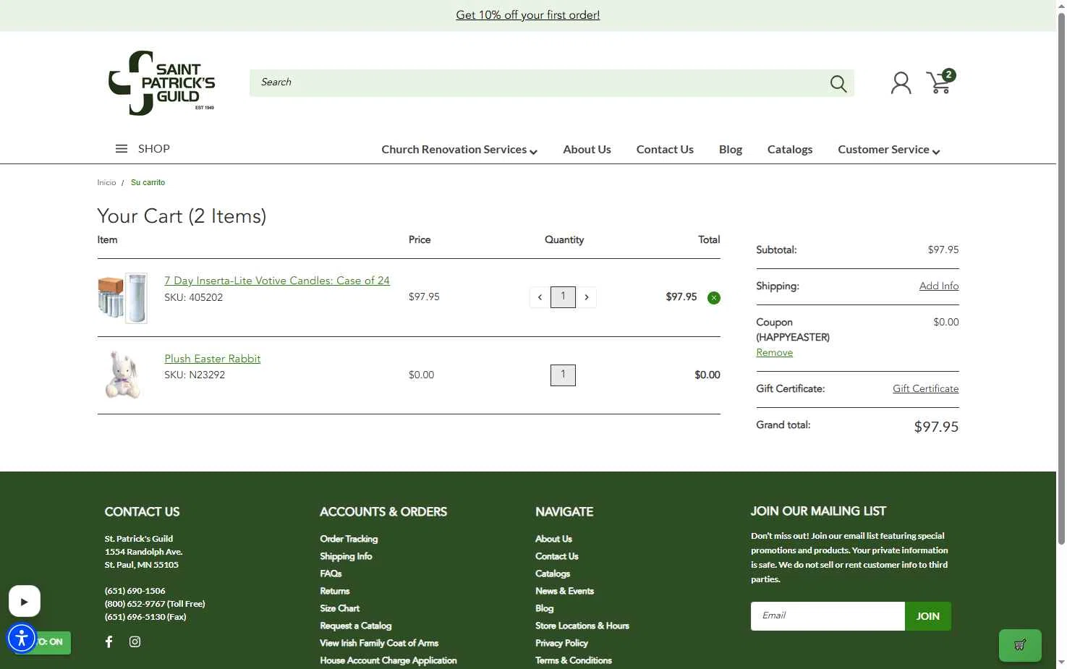Click the Gift Certificate link

[926, 389]
